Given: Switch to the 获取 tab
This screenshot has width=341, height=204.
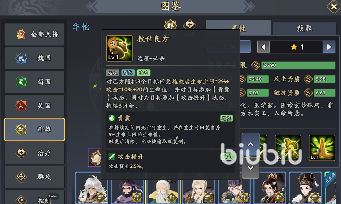Looking at the screenshot, I should [304, 28].
